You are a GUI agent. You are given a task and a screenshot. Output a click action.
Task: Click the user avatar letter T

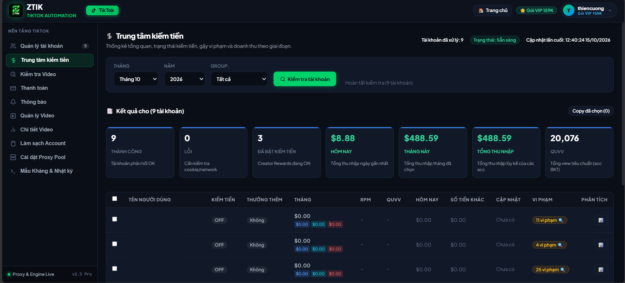[569, 10]
